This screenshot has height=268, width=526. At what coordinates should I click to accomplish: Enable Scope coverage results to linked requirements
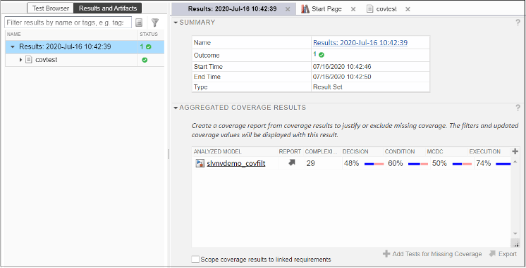[x=195, y=260]
